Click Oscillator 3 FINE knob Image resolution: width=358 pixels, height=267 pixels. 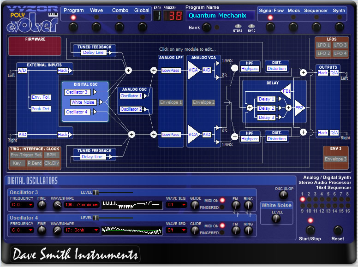[x=42, y=205]
